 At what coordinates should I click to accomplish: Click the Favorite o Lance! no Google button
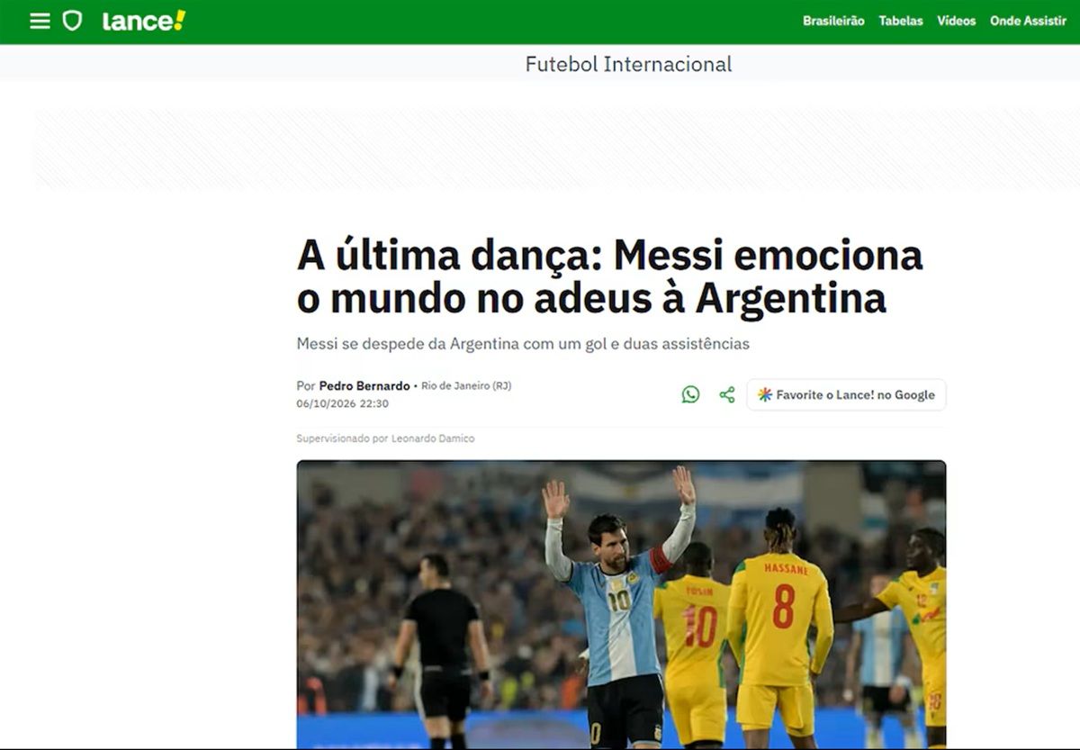[846, 394]
